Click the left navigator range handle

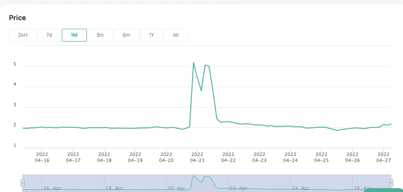(23, 183)
